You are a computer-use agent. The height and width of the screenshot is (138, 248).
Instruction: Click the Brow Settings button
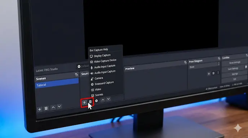235,63
